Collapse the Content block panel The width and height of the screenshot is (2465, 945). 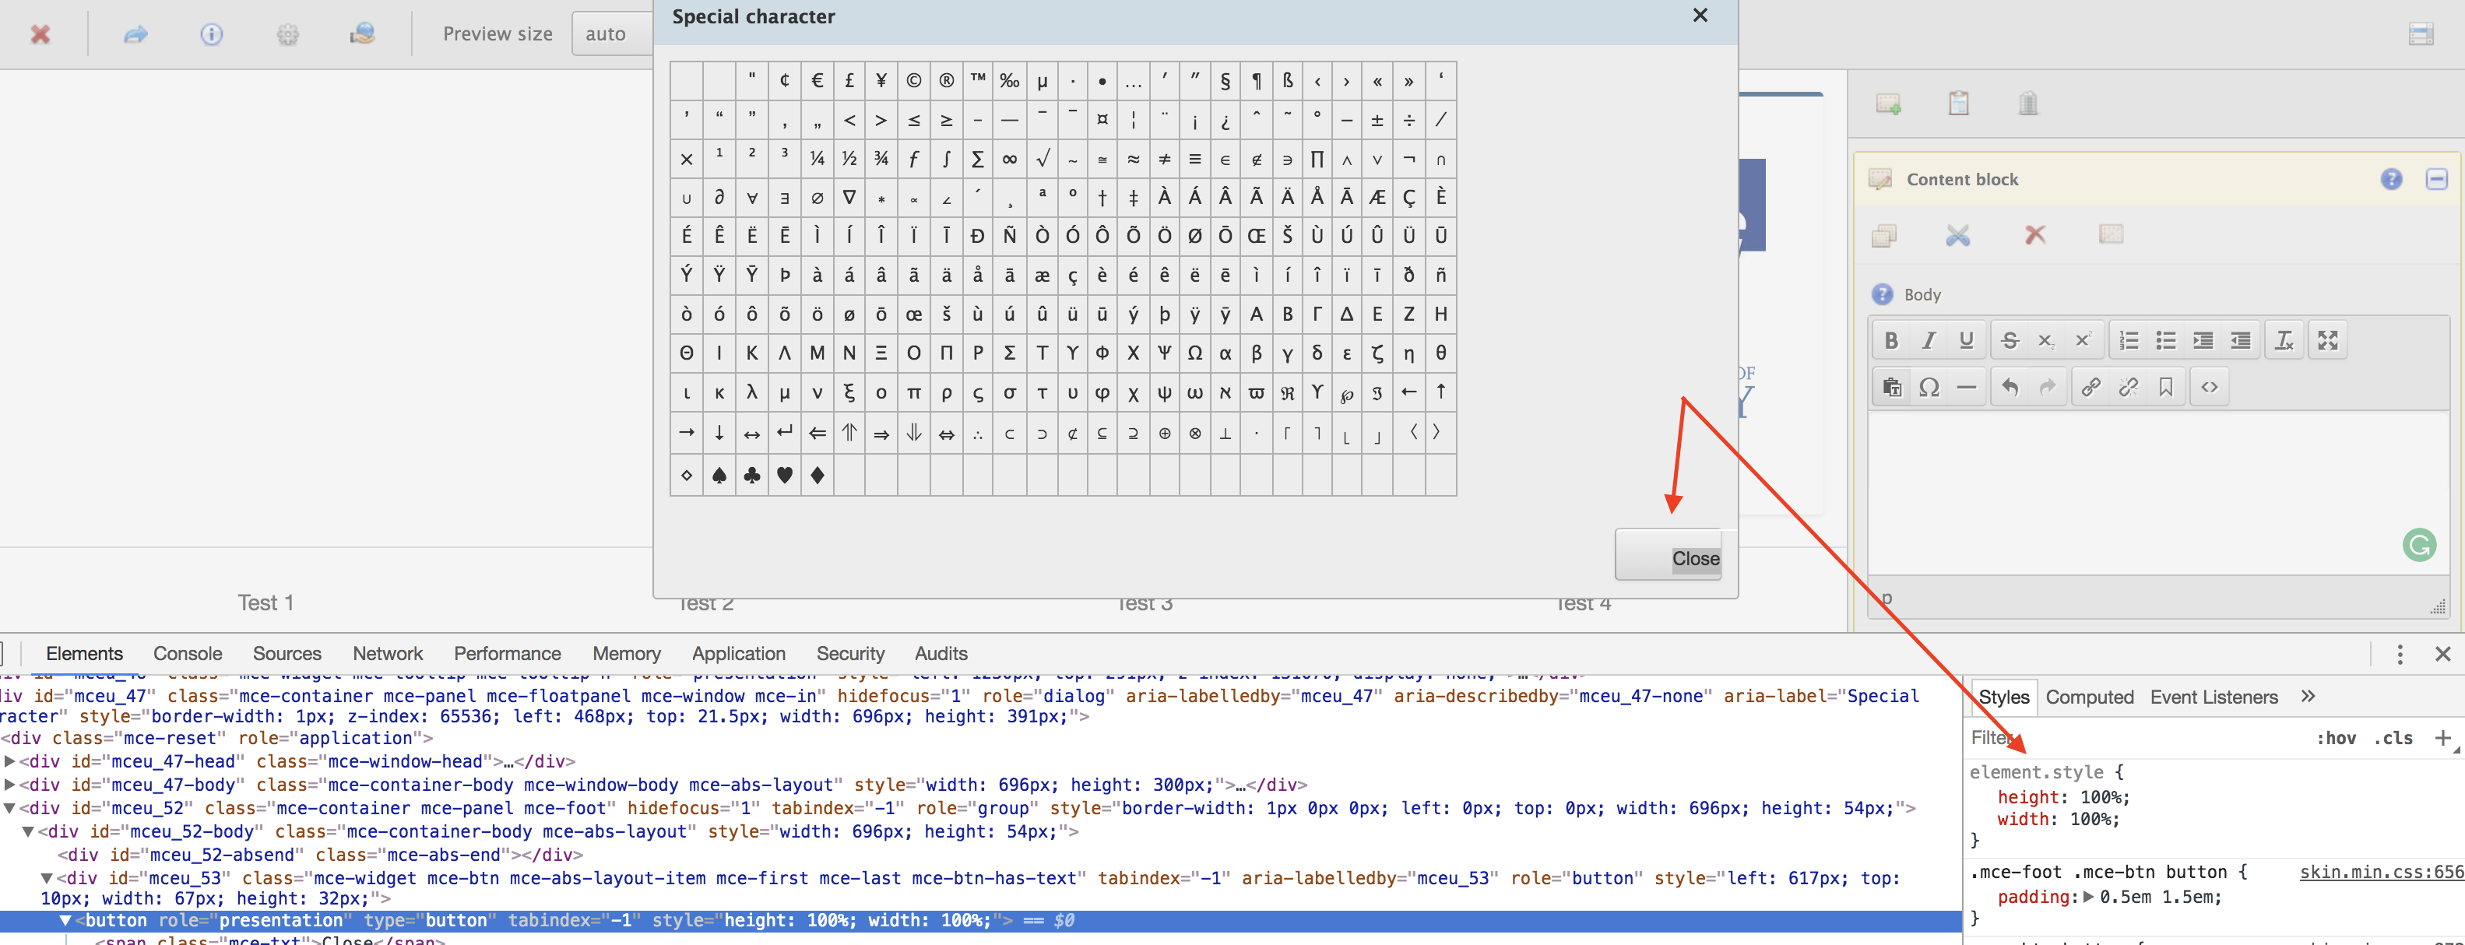(2437, 180)
